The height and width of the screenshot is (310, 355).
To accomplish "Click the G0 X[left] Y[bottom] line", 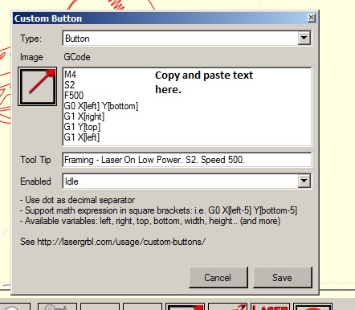I will coord(101,106).
